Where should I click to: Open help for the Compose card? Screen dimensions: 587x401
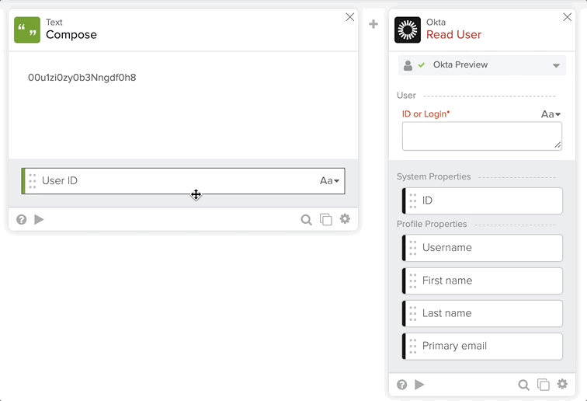pos(21,219)
